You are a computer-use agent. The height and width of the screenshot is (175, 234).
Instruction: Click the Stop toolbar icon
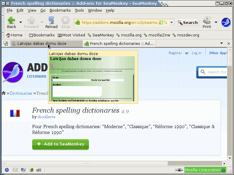66,20
